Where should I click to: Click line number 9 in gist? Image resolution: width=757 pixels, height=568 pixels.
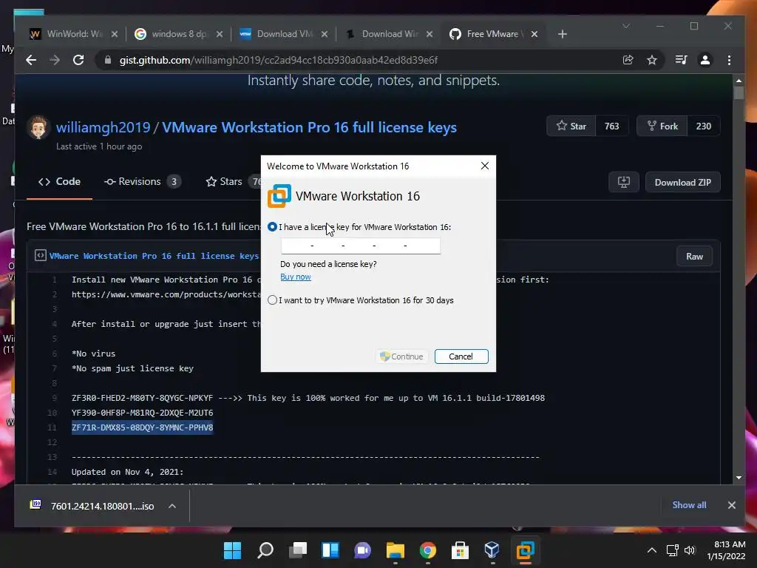click(x=54, y=398)
